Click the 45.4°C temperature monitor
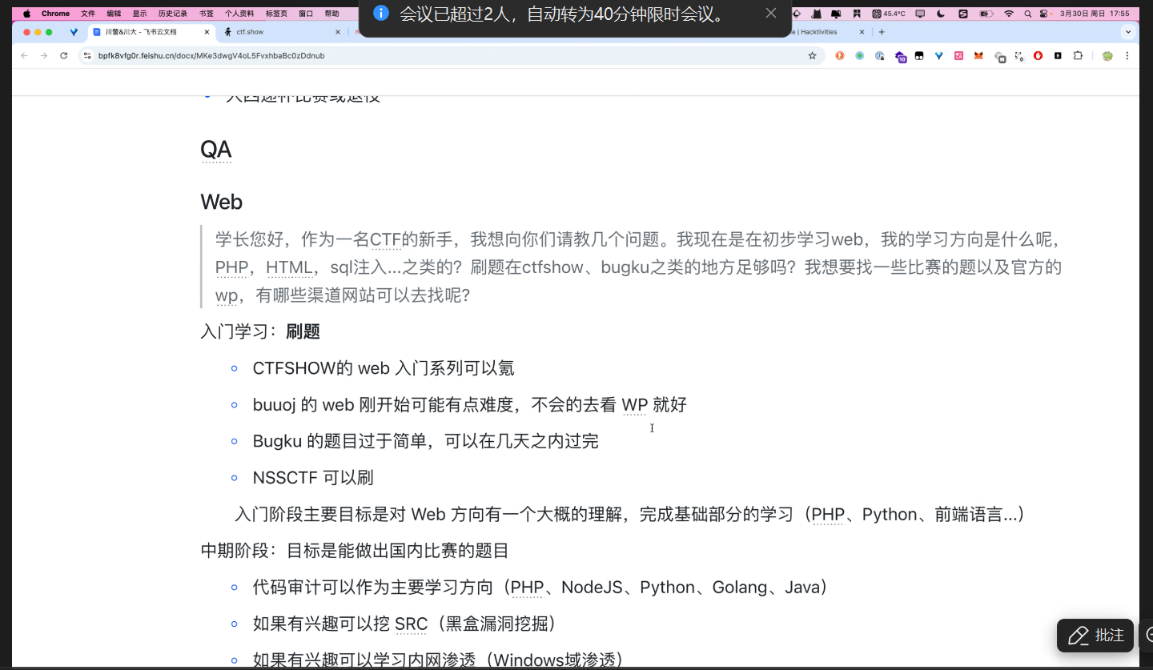 (x=889, y=14)
